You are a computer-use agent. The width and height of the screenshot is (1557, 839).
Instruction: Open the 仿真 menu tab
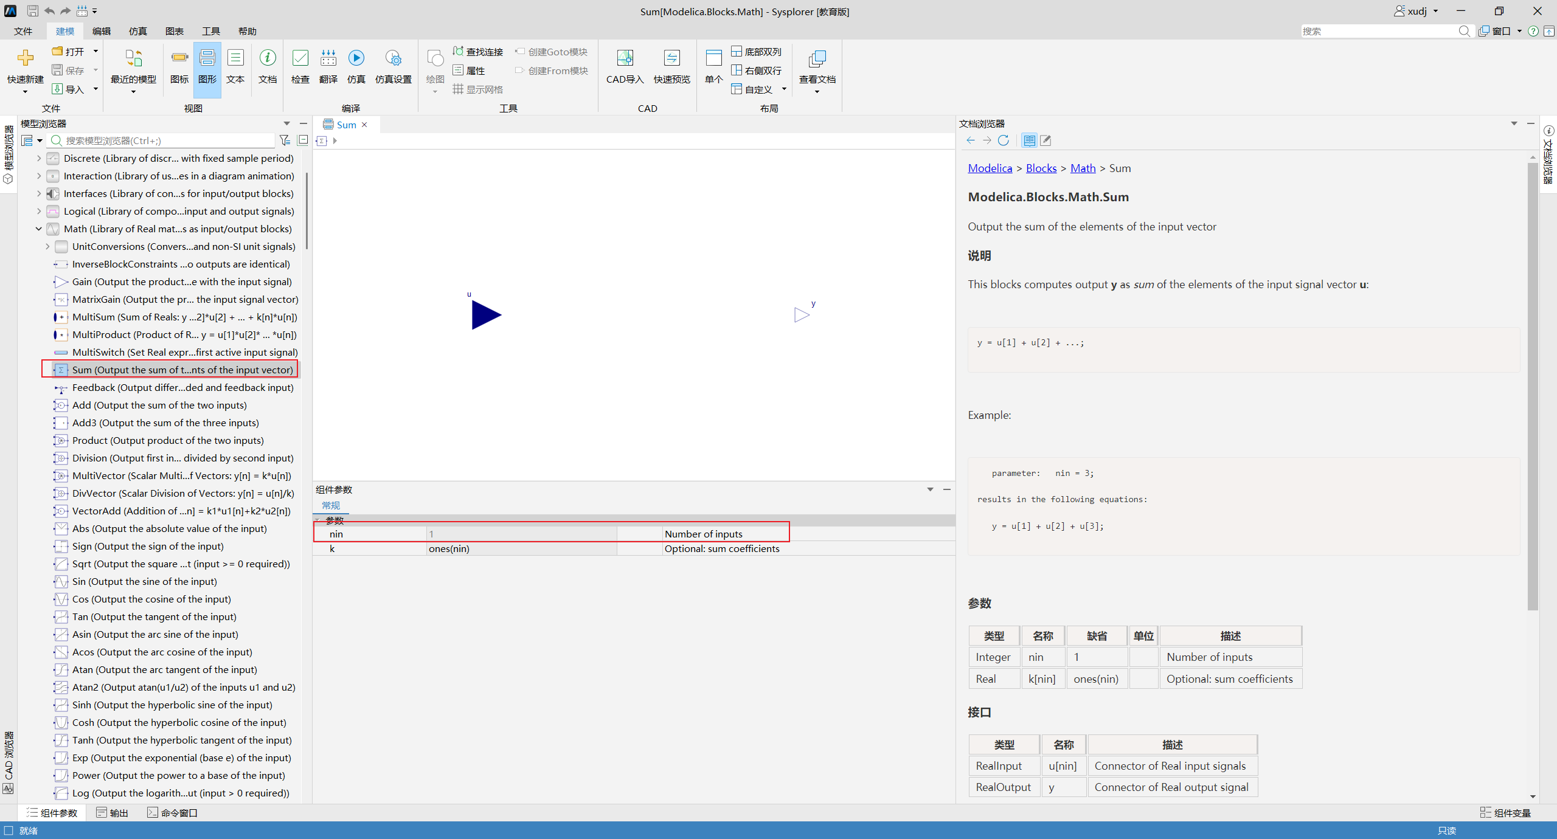click(138, 31)
